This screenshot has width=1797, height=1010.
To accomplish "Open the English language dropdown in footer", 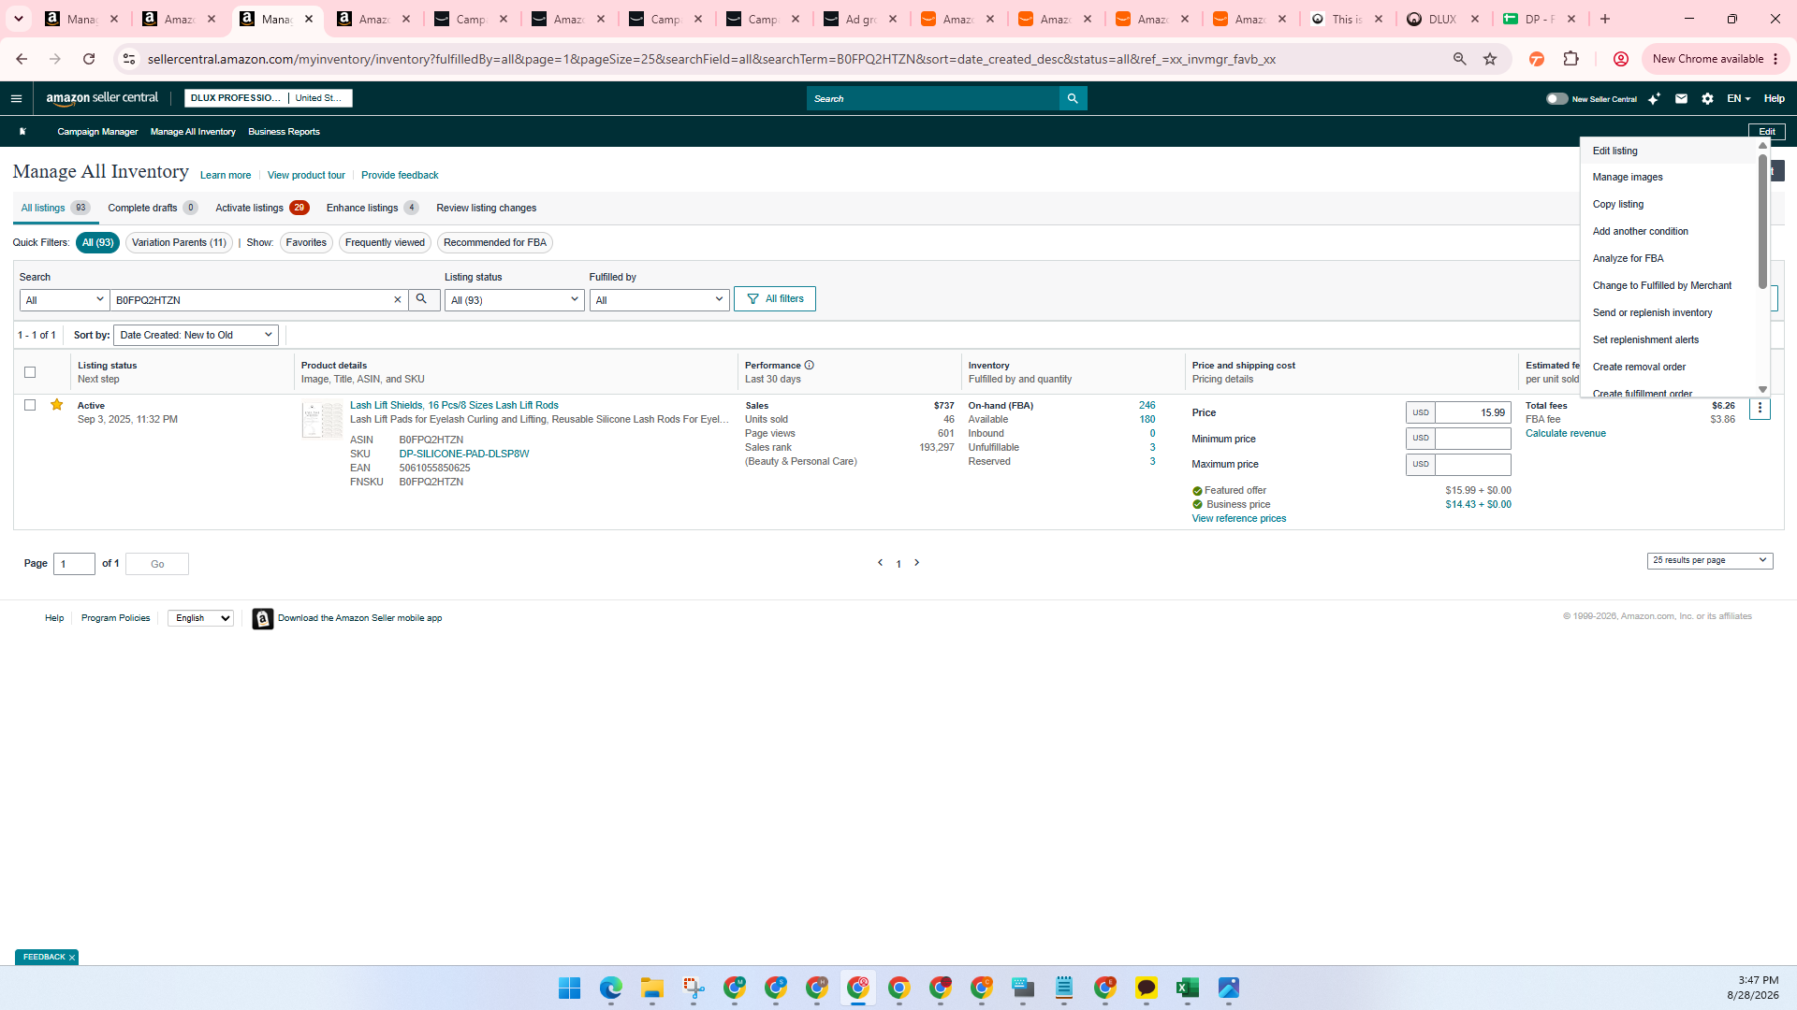I will [200, 618].
